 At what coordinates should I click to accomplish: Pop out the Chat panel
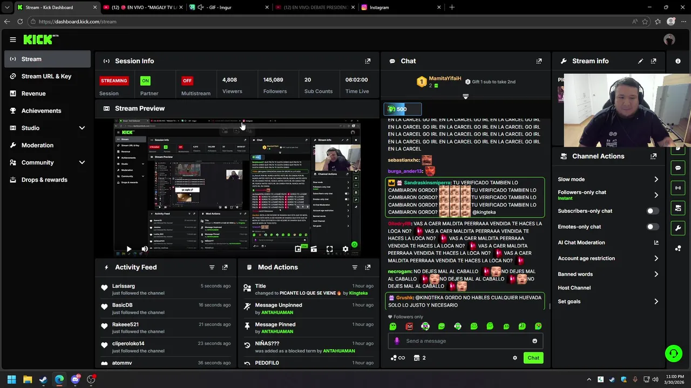coord(539,61)
